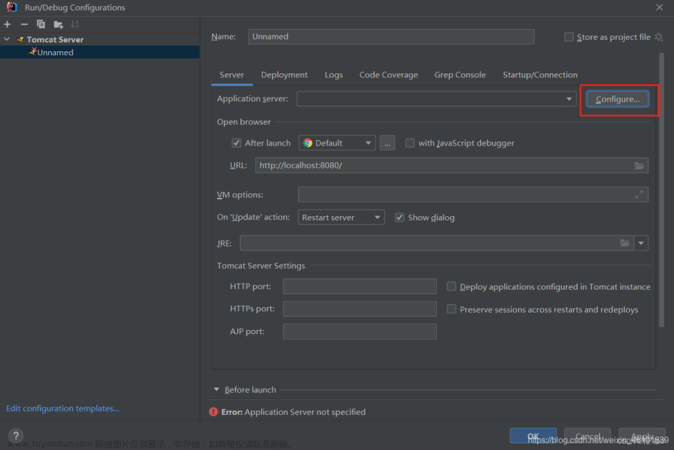
Task: Browse for JRE folder icon
Action: coord(625,243)
